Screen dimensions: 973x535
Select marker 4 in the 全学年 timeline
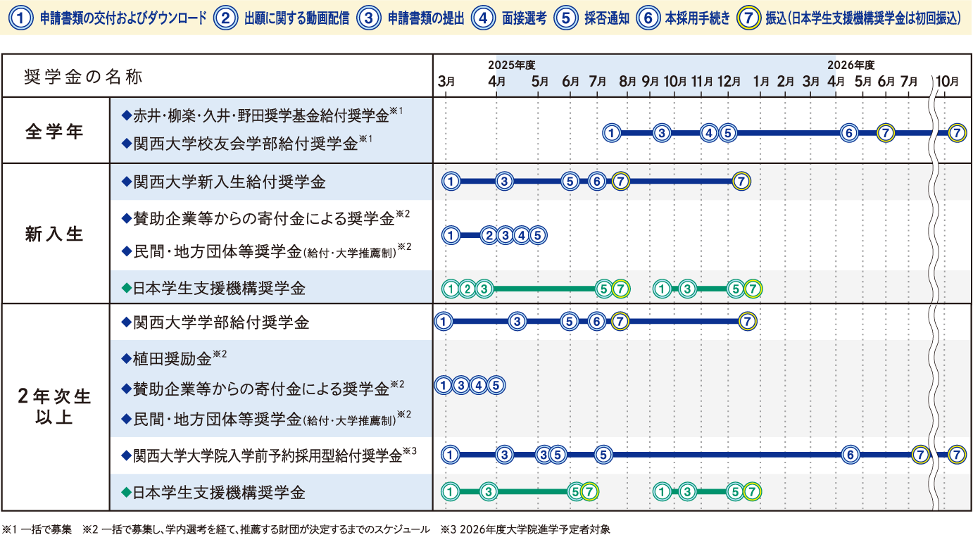(709, 132)
